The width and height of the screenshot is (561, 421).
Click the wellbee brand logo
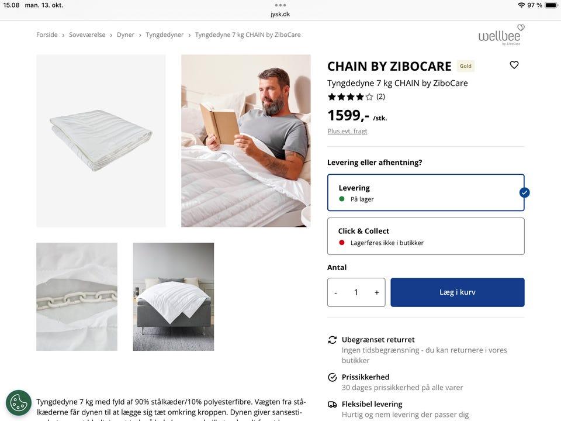pyautogui.click(x=501, y=34)
